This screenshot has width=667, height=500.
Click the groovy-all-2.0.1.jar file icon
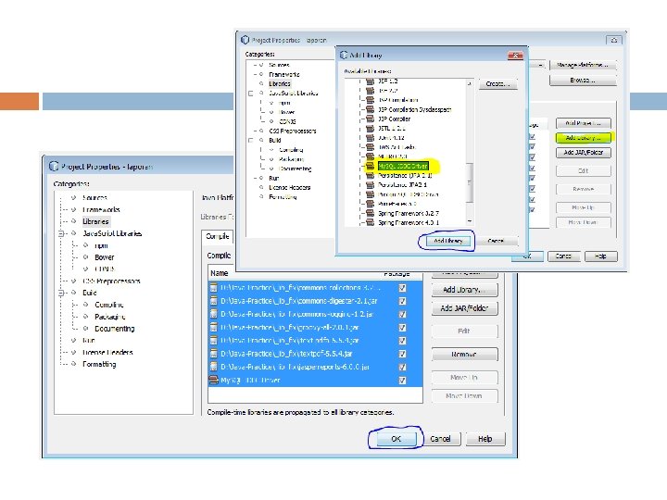pyautogui.click(x=214, y=327)
